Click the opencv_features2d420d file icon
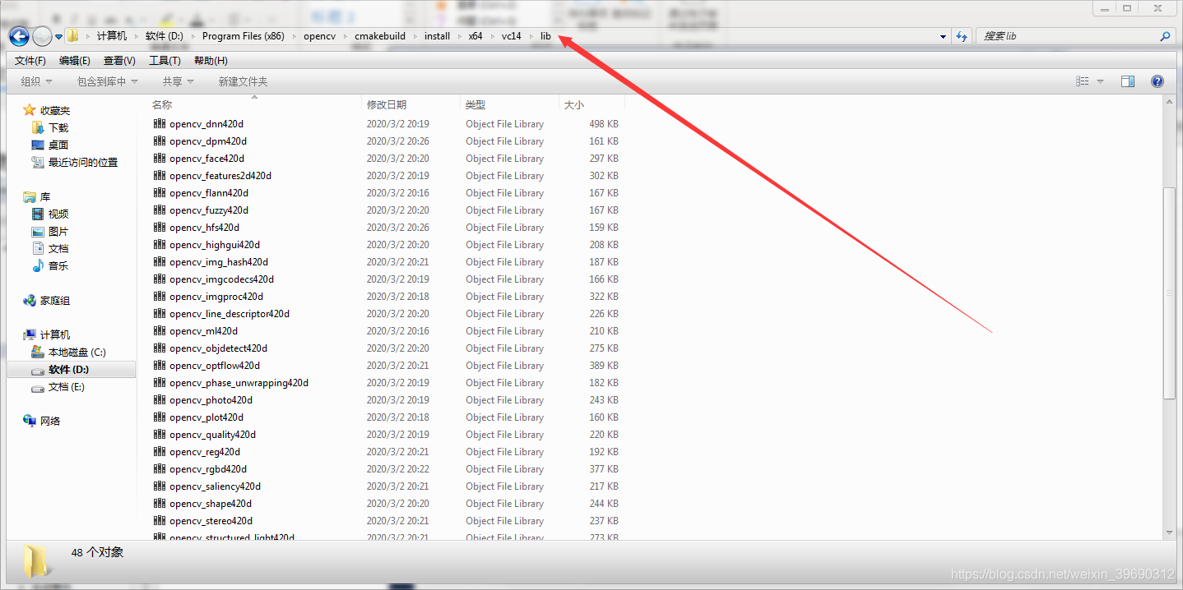Screen dimensions: 1183x590 [x=160, y=175]
